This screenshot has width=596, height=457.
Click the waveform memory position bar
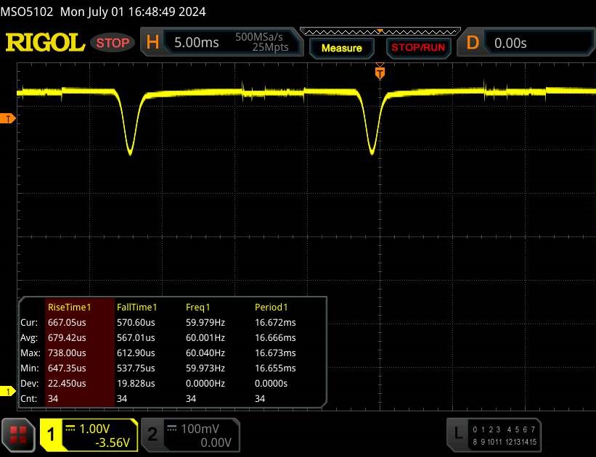click(380, 31)
